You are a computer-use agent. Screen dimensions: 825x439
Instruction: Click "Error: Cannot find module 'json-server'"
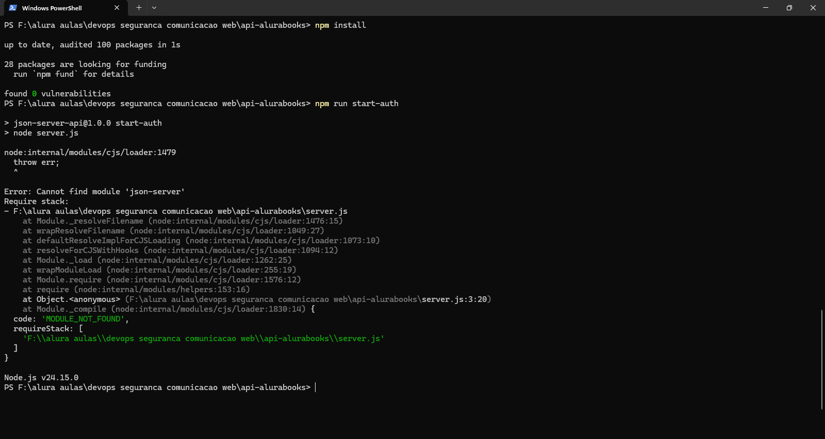(x=94, y=192)
